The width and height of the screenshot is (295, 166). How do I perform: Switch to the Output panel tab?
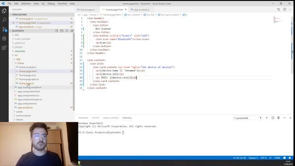tap(95, 118)
